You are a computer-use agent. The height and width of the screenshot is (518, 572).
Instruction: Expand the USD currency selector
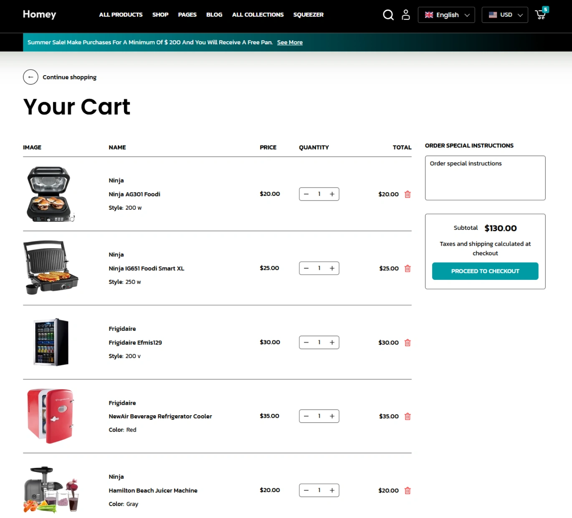tap(504, 15)
